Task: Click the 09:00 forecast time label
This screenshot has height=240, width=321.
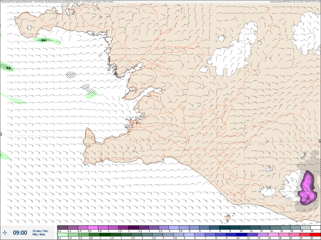Action: point(20,233)
